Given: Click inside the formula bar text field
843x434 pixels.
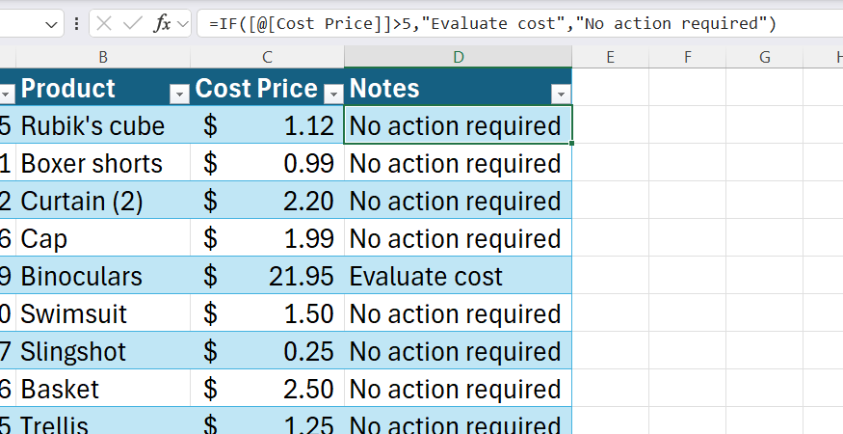Looking at the screenshot, I should coord(519,24).
